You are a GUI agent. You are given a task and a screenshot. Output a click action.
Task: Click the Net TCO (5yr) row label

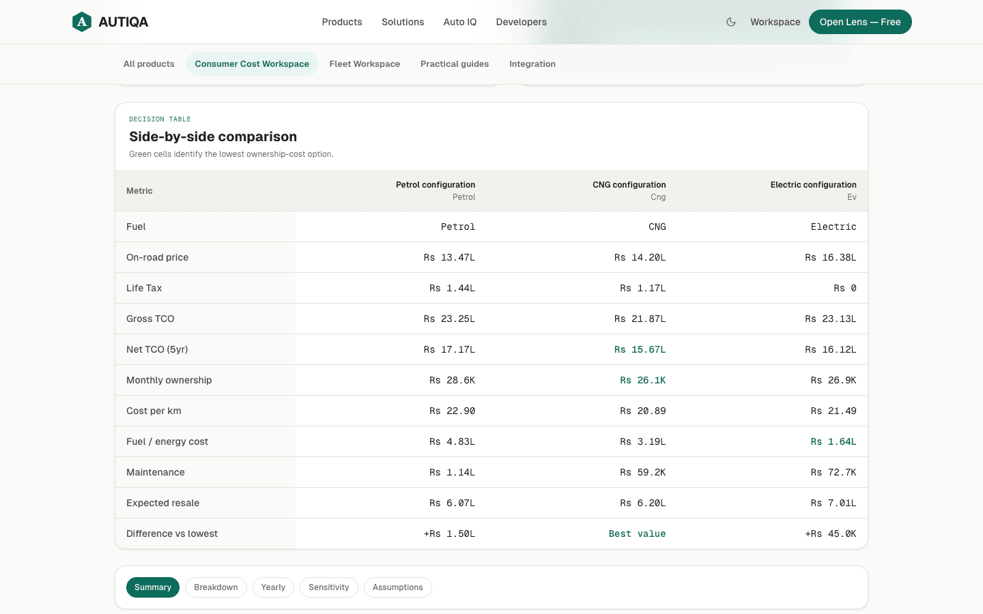tap(157, 349)
